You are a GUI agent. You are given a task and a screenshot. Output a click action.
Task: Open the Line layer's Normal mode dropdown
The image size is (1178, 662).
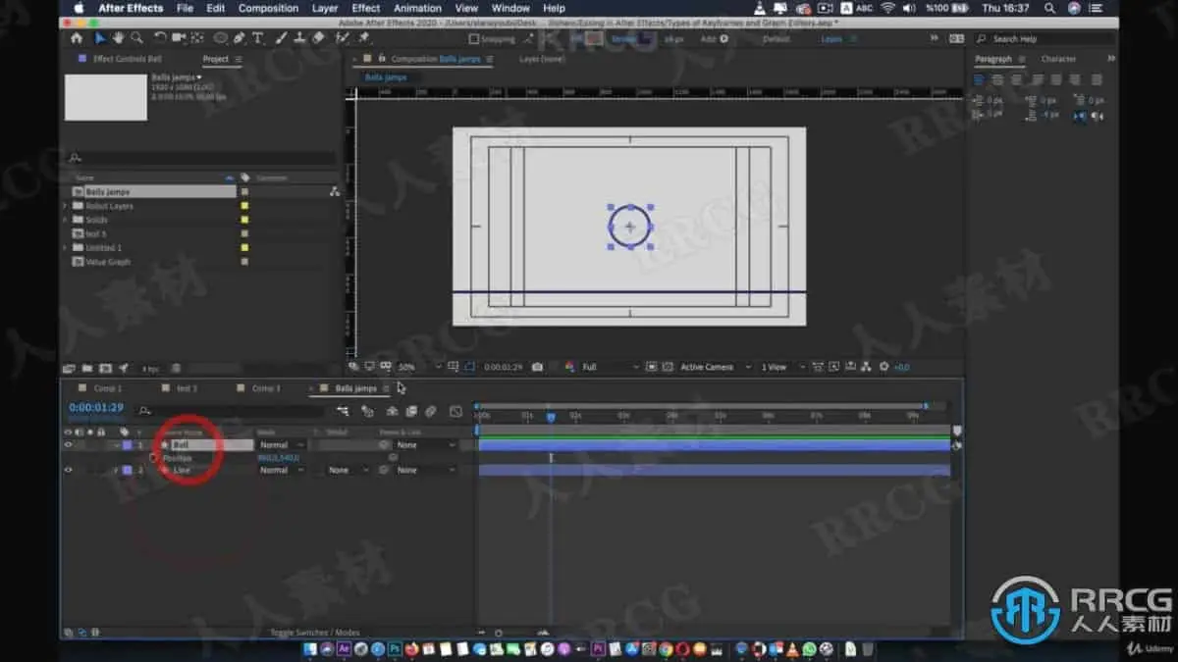tap(282, 470)
